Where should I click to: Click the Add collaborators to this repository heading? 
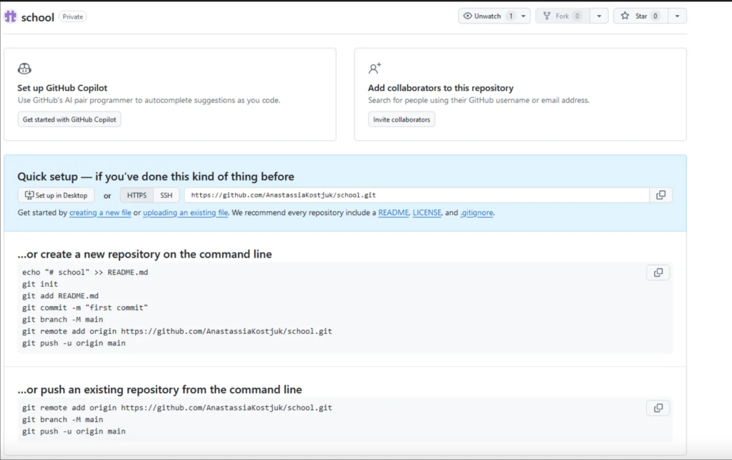440,88
